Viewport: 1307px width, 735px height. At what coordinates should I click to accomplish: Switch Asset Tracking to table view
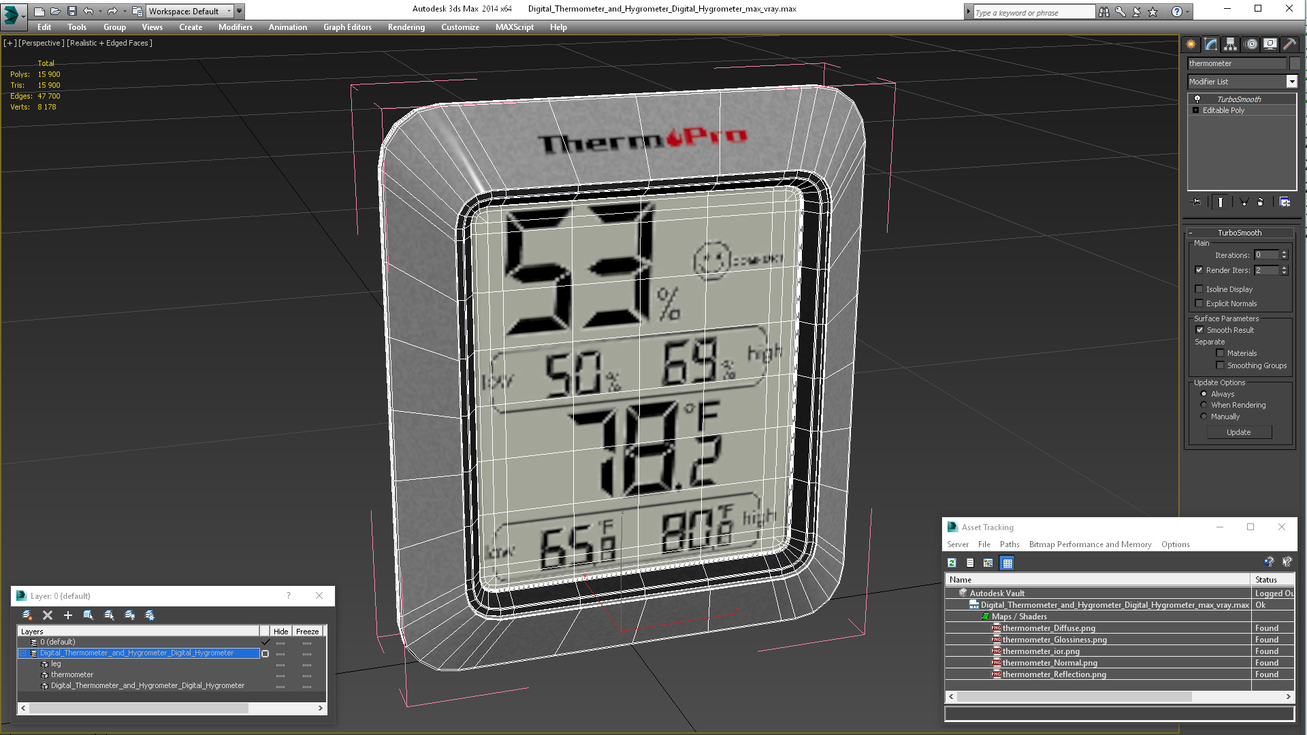pos(1007,563)
